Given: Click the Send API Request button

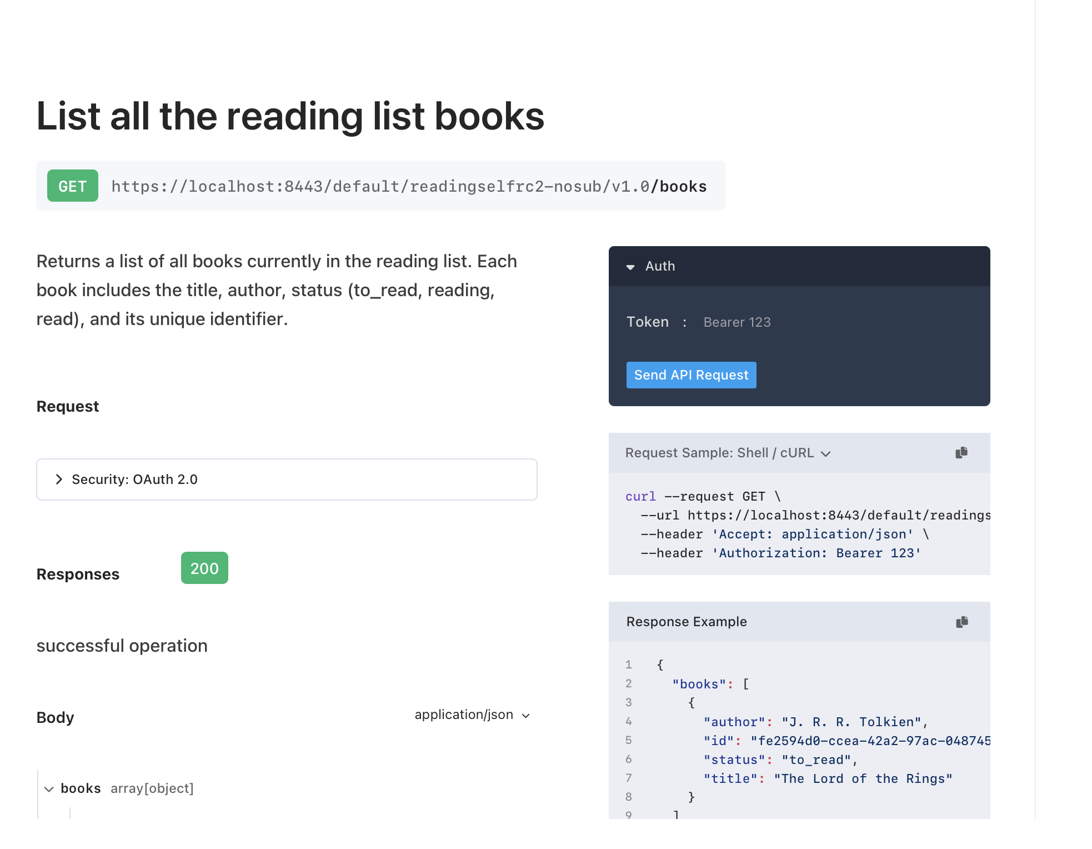Looking at the screenshot, I should click(x=691, y=374).
